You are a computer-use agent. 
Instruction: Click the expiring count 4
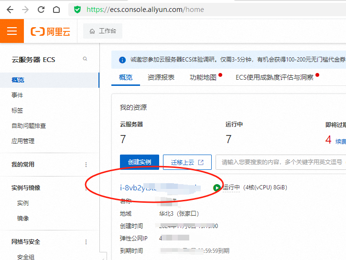coord(328,140)
